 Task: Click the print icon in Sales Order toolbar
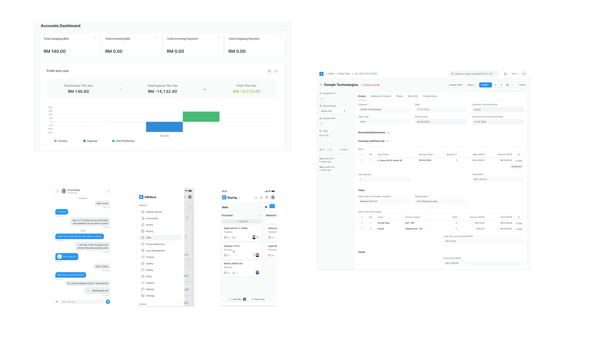pyautogui.click(x=507, y=85)
